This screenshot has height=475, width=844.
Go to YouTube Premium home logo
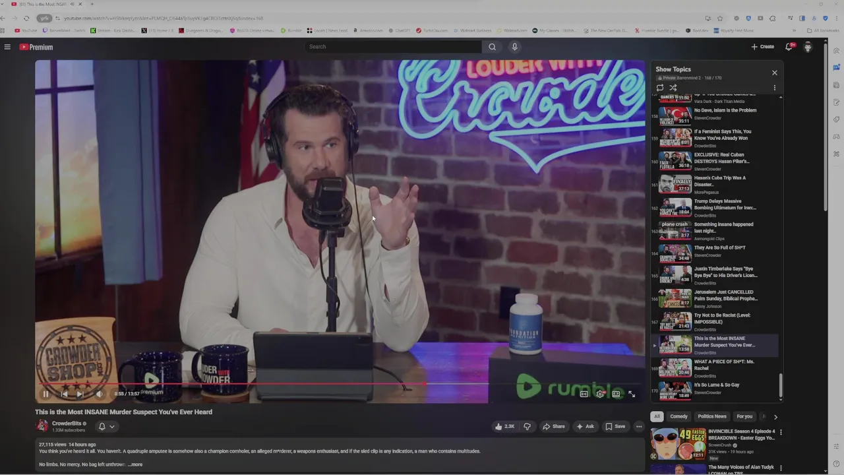click(36, 47)
